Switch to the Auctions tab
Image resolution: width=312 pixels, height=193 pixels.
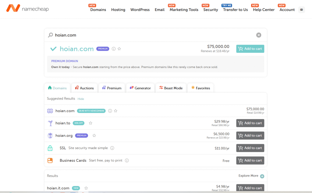tap(84, 88)
